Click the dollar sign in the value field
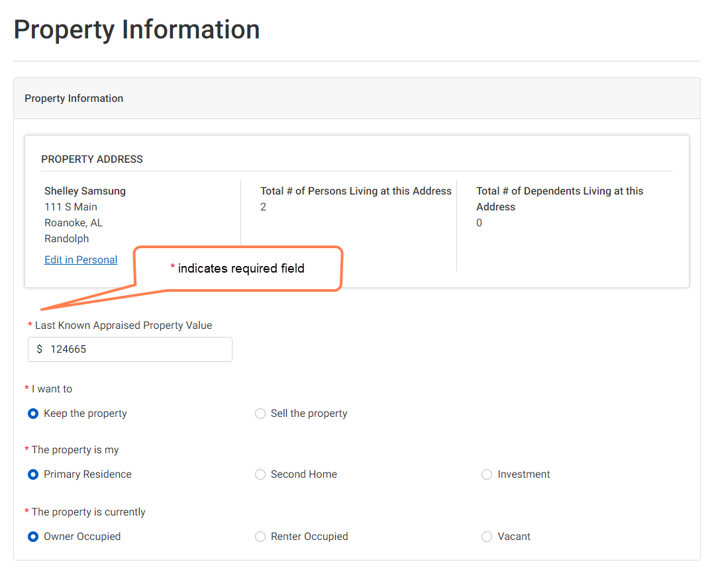 [38, 349]
